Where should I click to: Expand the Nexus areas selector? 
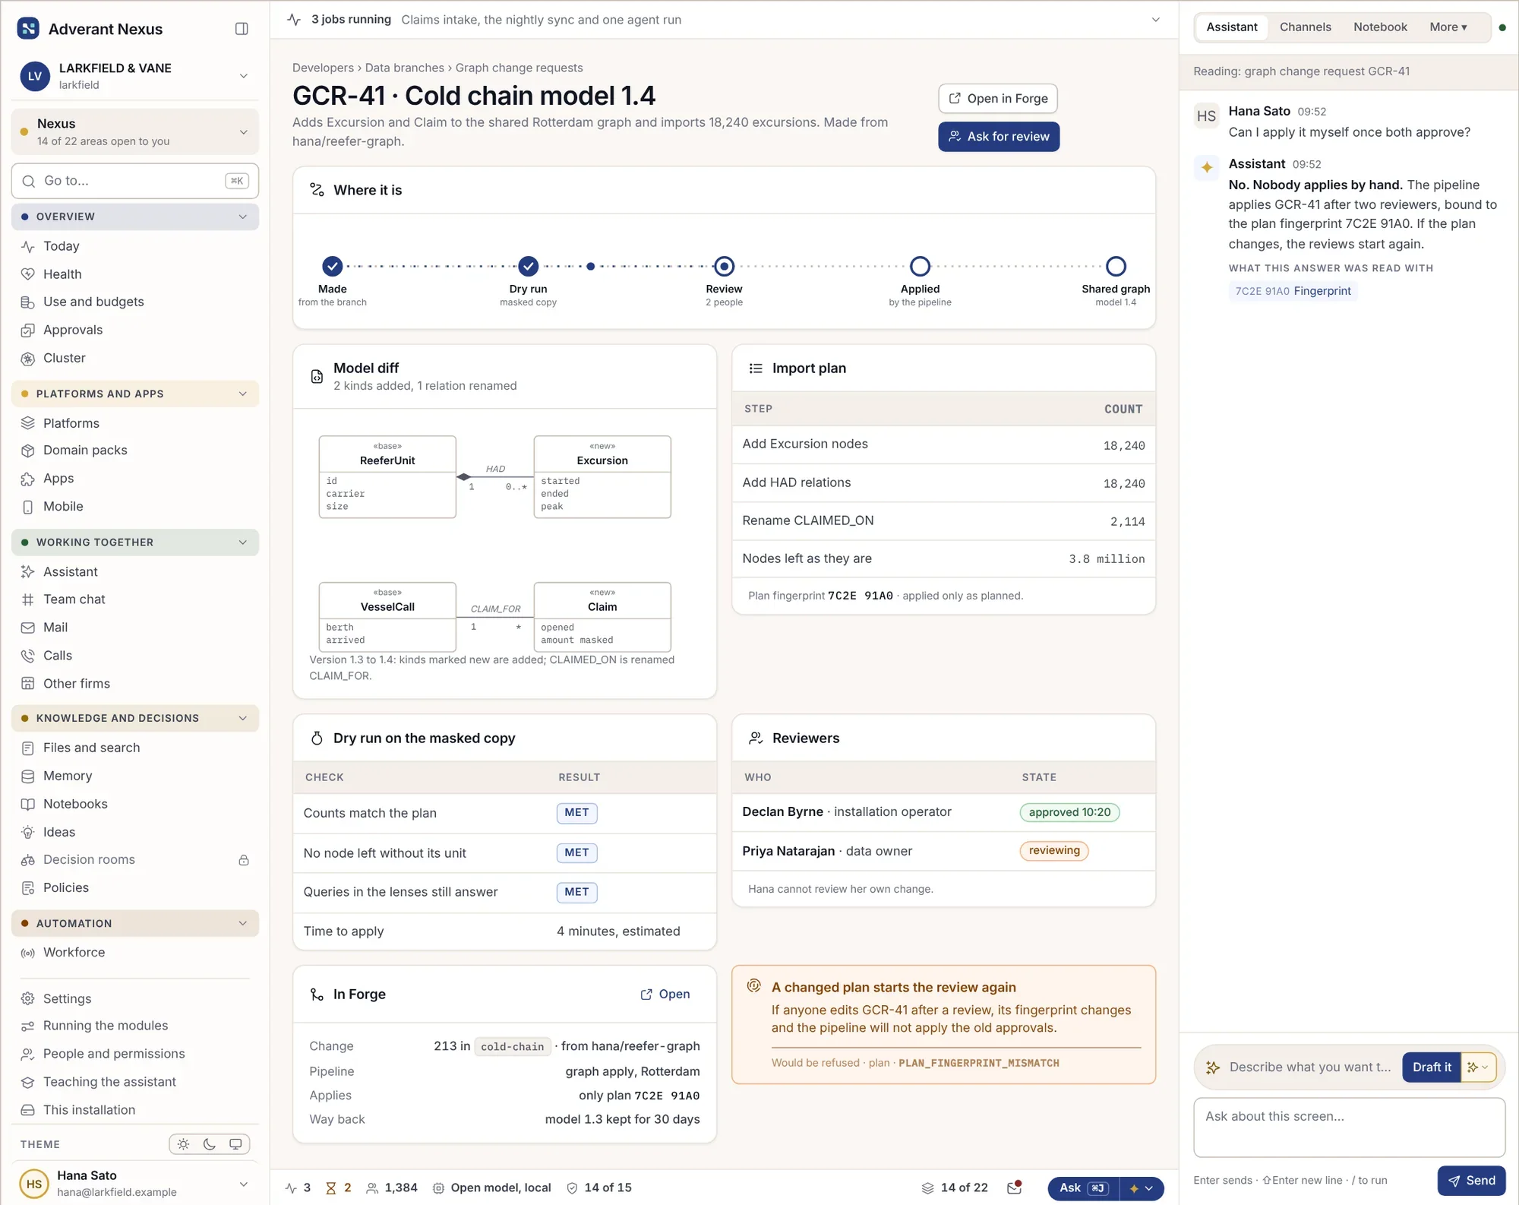point(134,132)
